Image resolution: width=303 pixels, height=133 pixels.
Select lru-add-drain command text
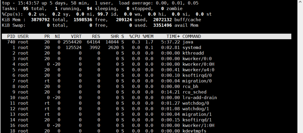[x=200, y=97]
